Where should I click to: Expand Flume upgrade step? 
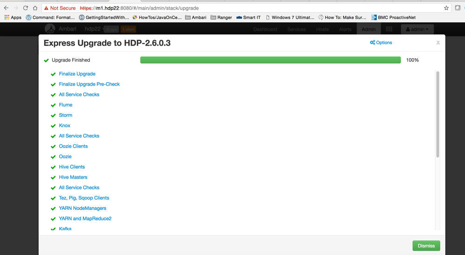(66, 105)
